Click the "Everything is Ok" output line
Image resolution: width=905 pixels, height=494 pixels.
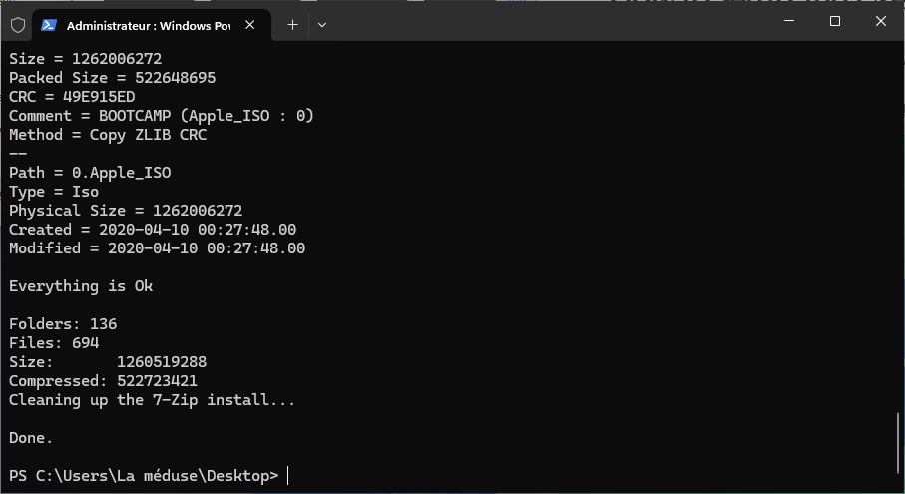point(81,286)
